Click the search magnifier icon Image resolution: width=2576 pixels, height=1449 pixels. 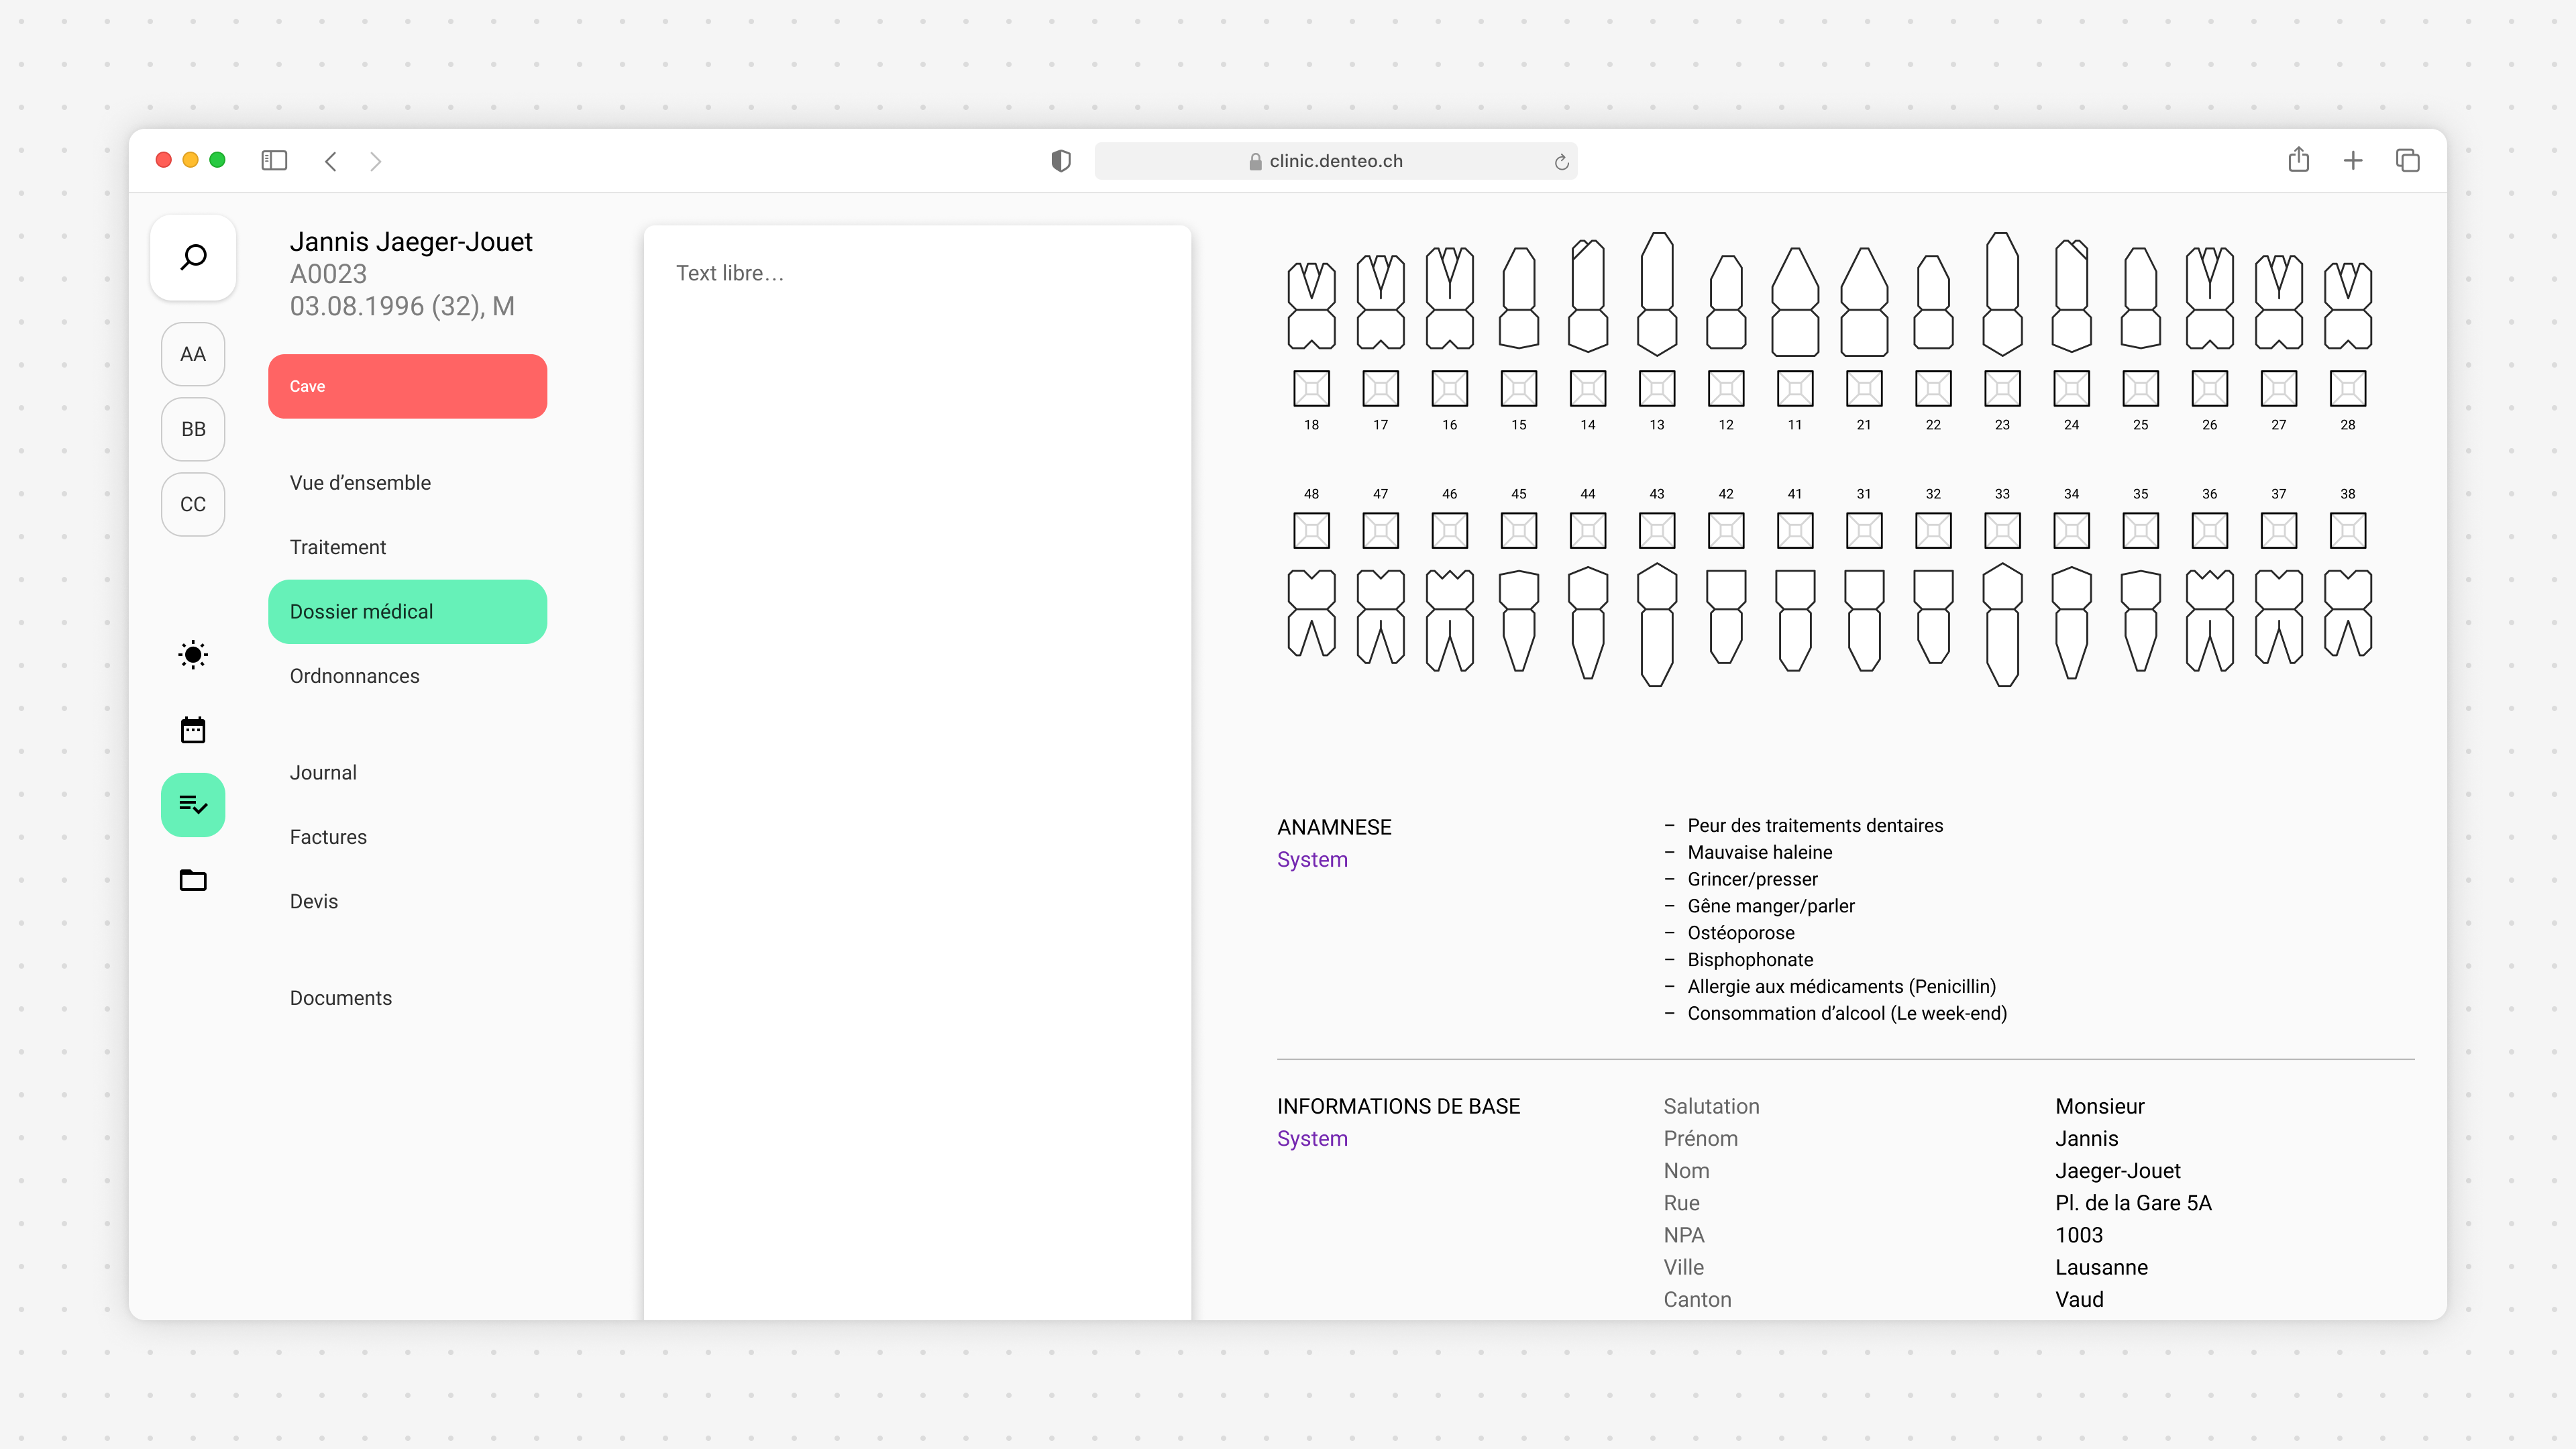tap(193, 257)
